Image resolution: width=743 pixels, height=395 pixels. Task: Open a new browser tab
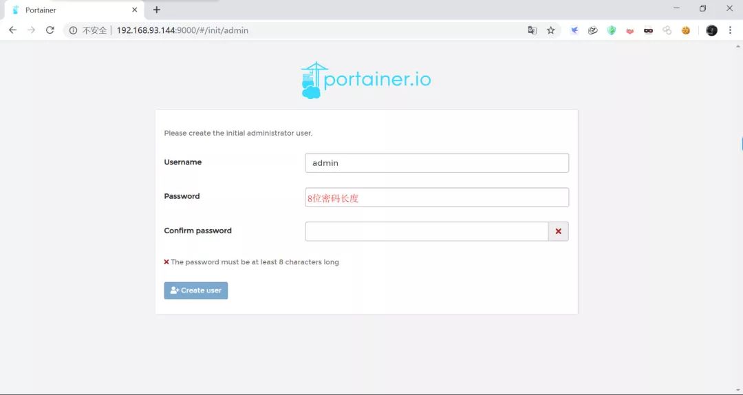click(x=157, y=10)
